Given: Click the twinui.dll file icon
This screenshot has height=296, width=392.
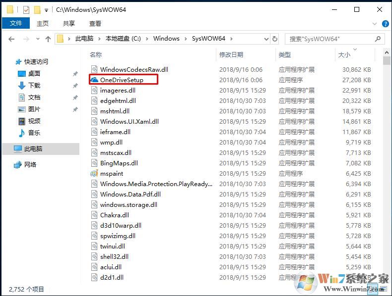Looking at the screenshot, I should click(x=94, y=246).
